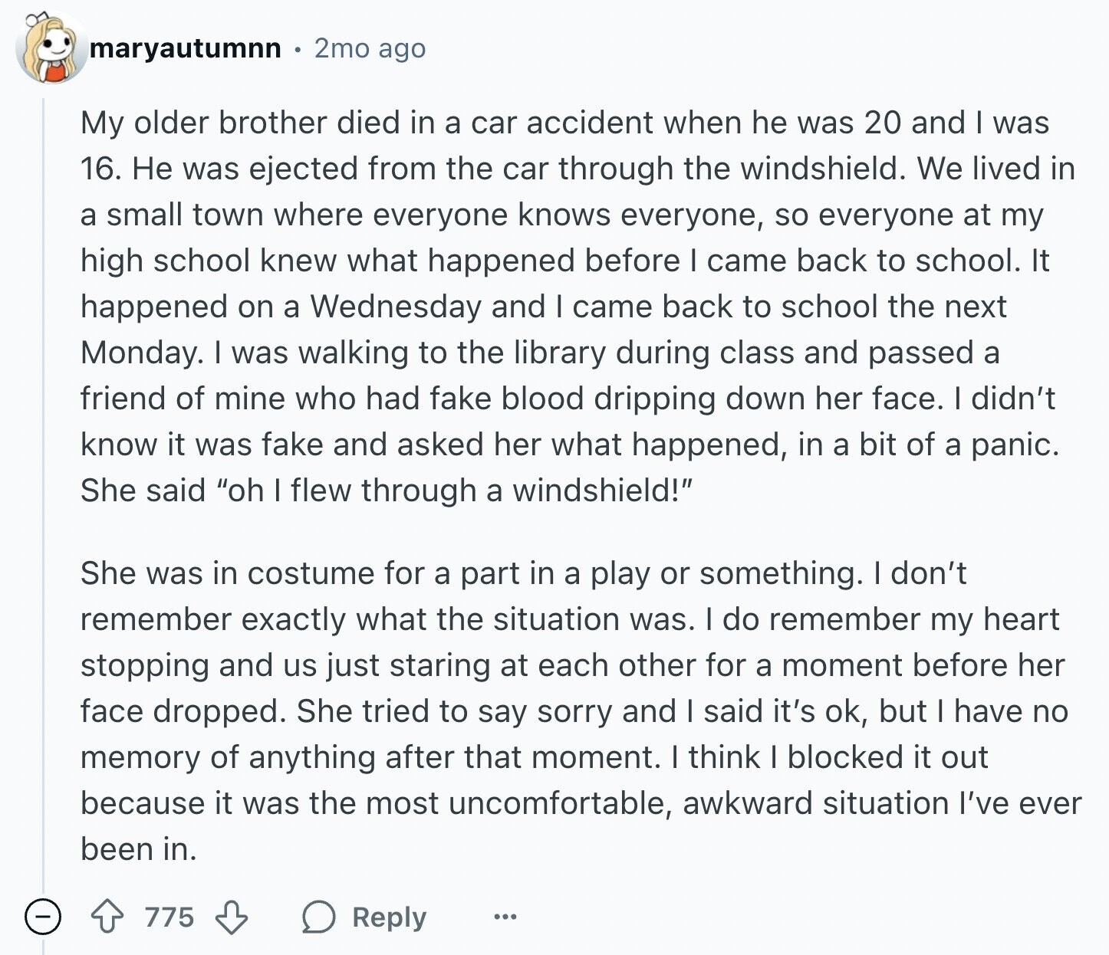Click the vertical thread line beside the comment

pos(43,491)
